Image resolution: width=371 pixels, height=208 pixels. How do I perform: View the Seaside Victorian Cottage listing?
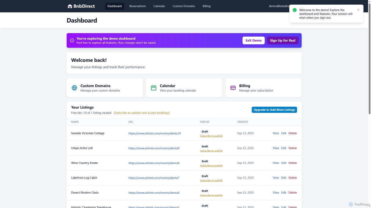pyautogui.click(x=276, y=133)
